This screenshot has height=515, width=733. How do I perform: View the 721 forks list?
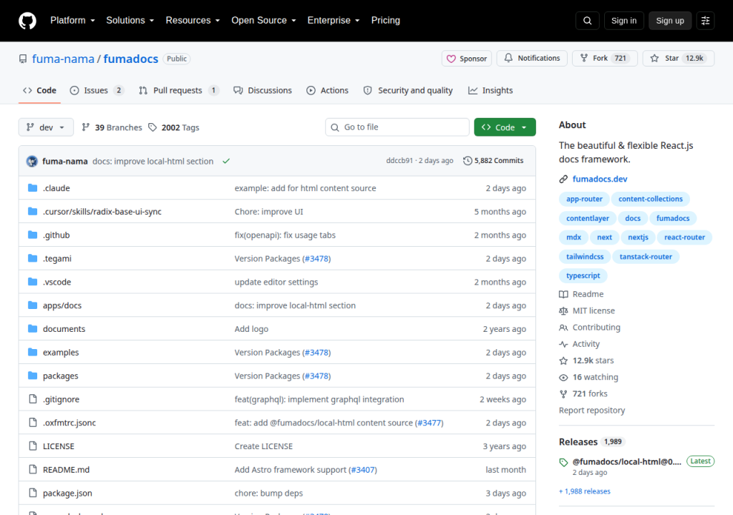(x=583, y=393)
